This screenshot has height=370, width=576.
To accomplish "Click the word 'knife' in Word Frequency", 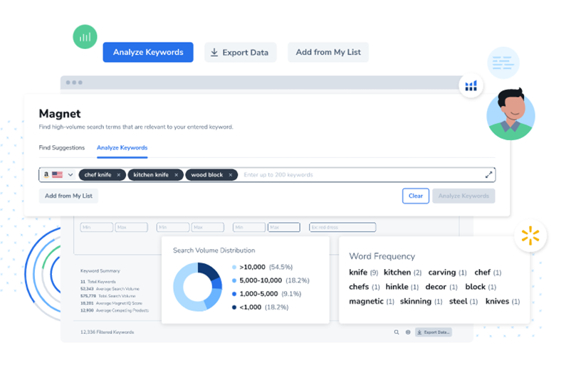I will click(x=358, y=273).
